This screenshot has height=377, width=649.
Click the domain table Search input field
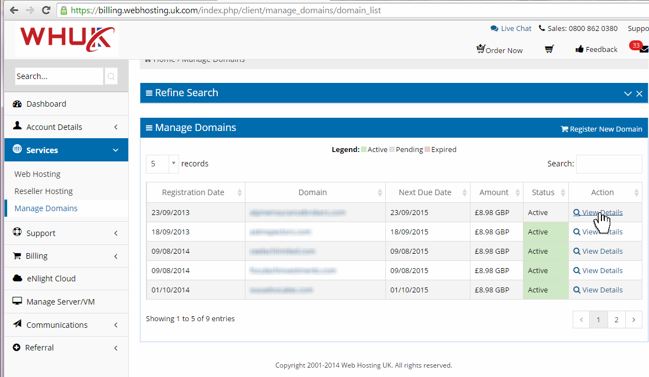coord(609,164)
